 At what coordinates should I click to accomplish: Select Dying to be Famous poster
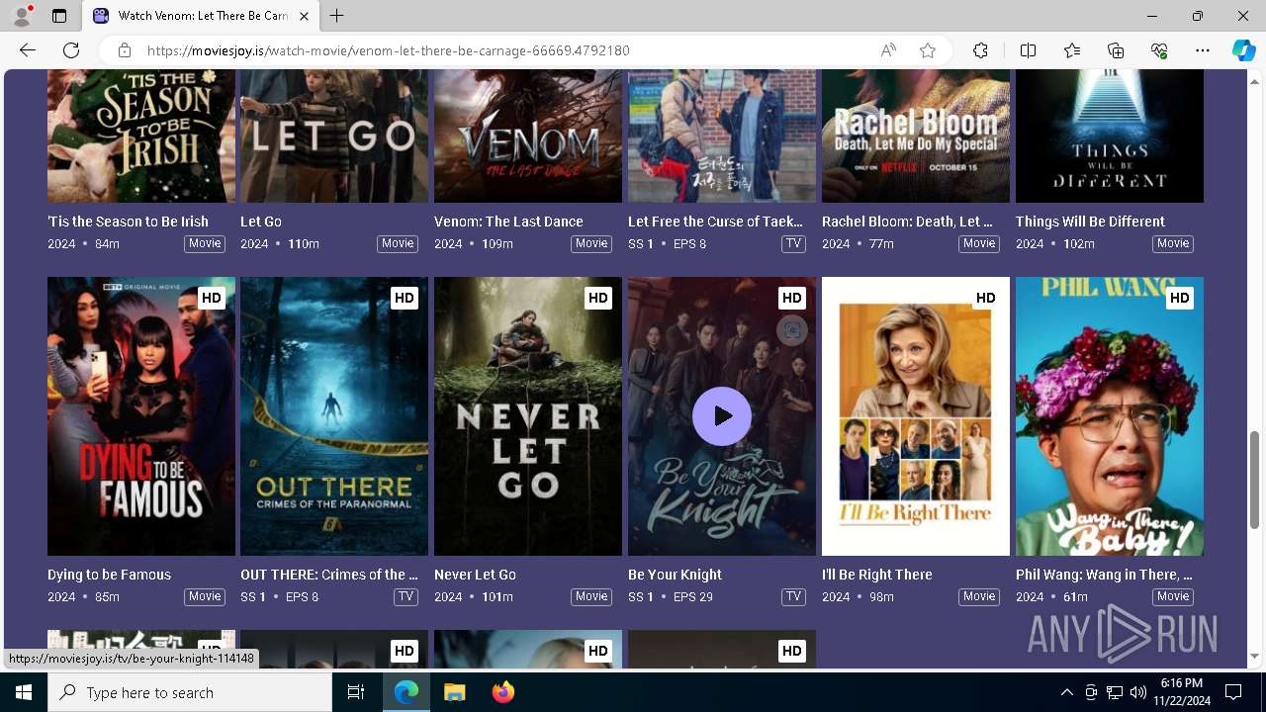click(x=141, y=416)
